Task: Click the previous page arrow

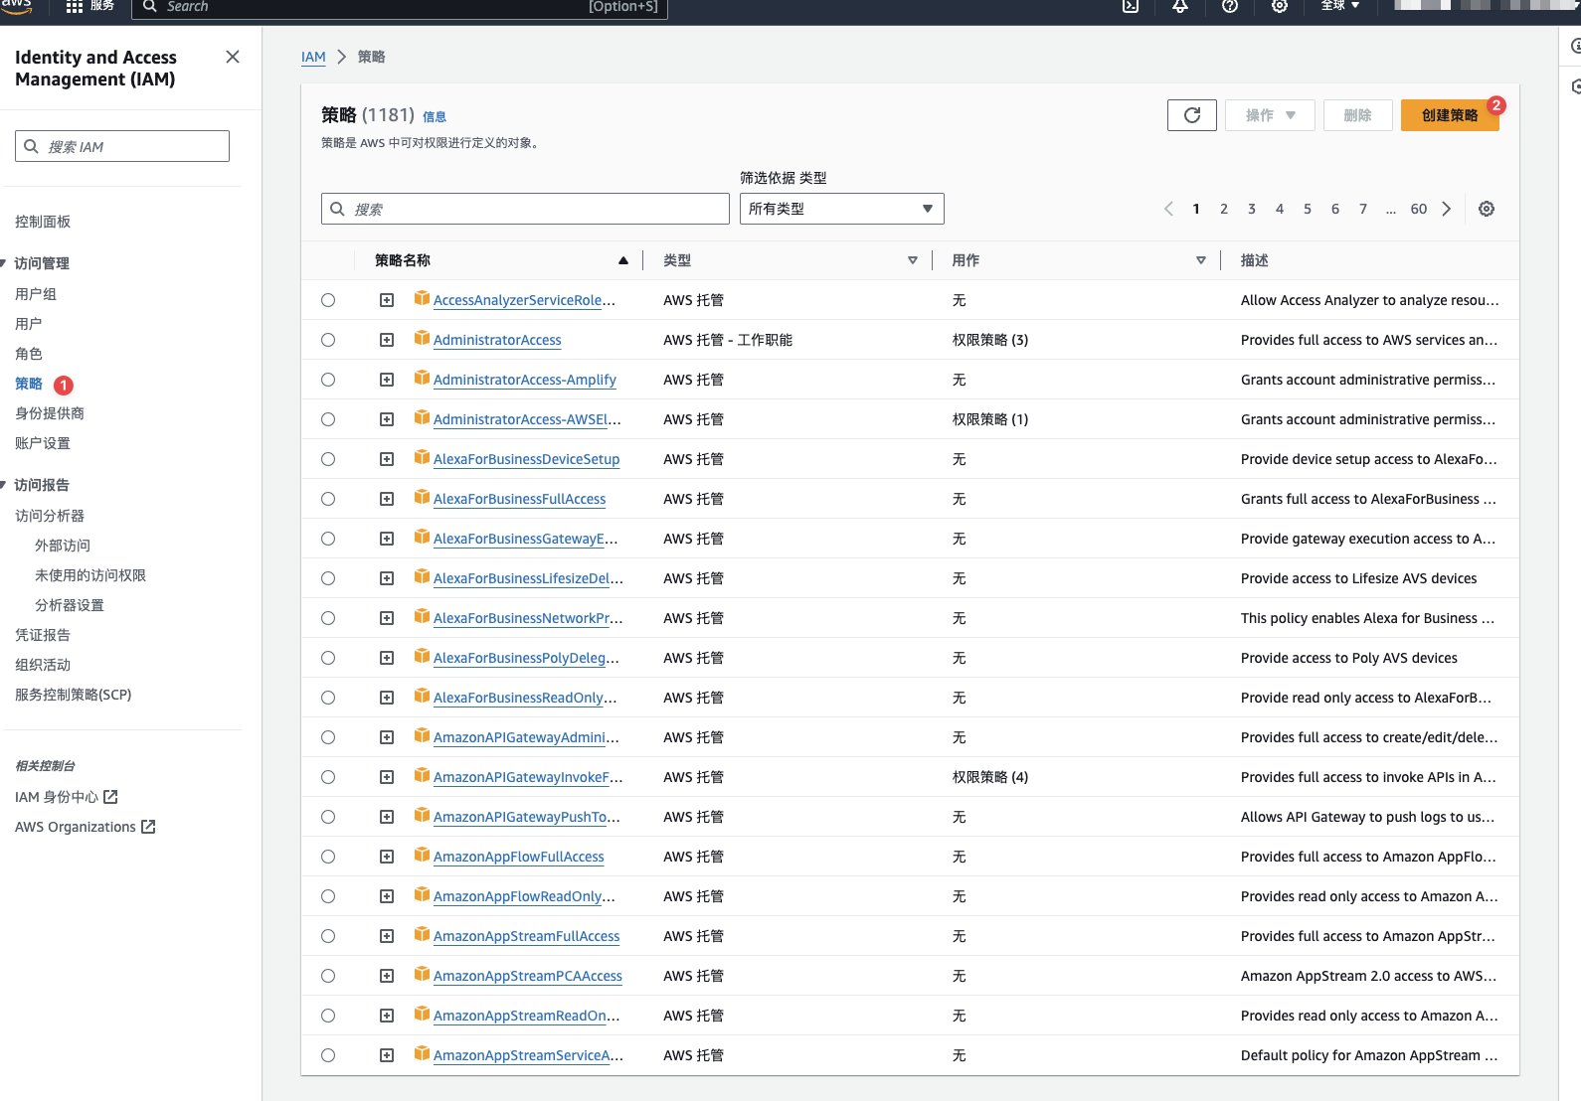Action: coord(1168,209)
